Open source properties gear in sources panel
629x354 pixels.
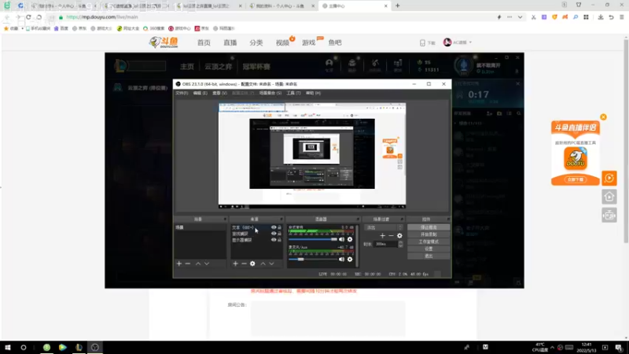pyautogui.click(x=252, y=264)
